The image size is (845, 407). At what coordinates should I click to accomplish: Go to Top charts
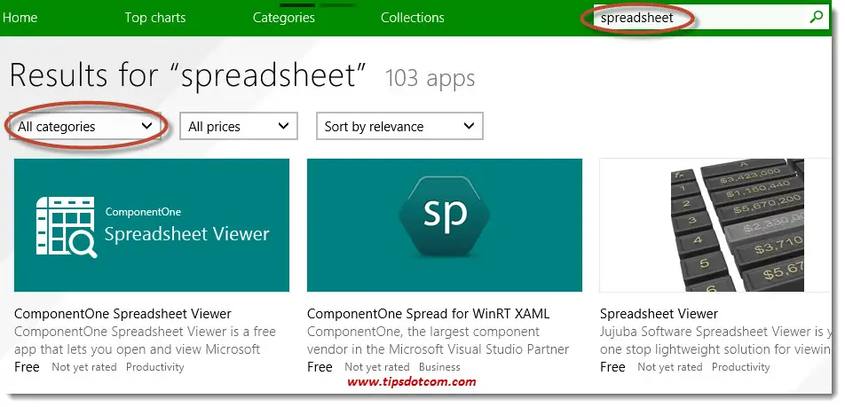point(155,18)
